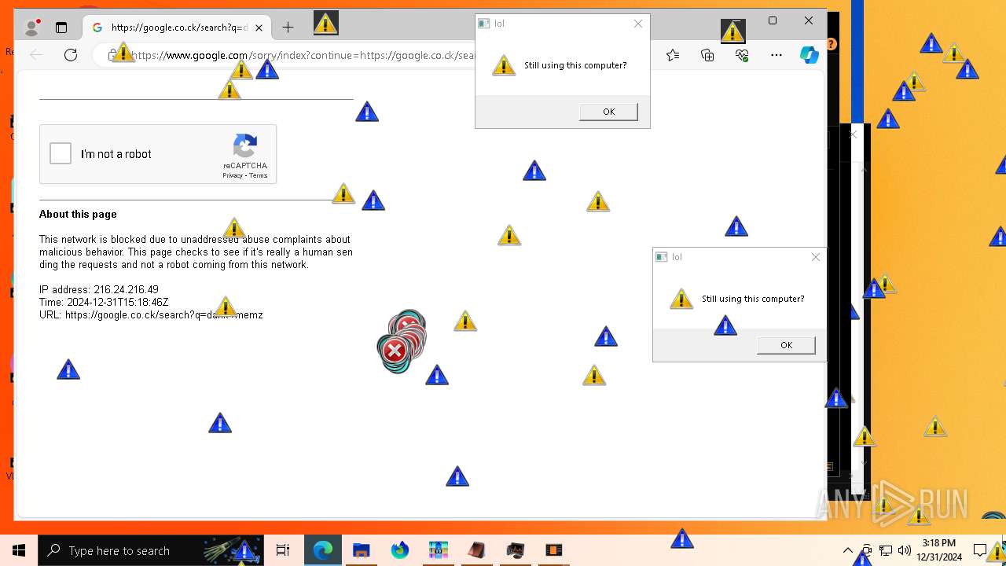Select the IP address 216.24.216.49 line

[x=99, y=289]
